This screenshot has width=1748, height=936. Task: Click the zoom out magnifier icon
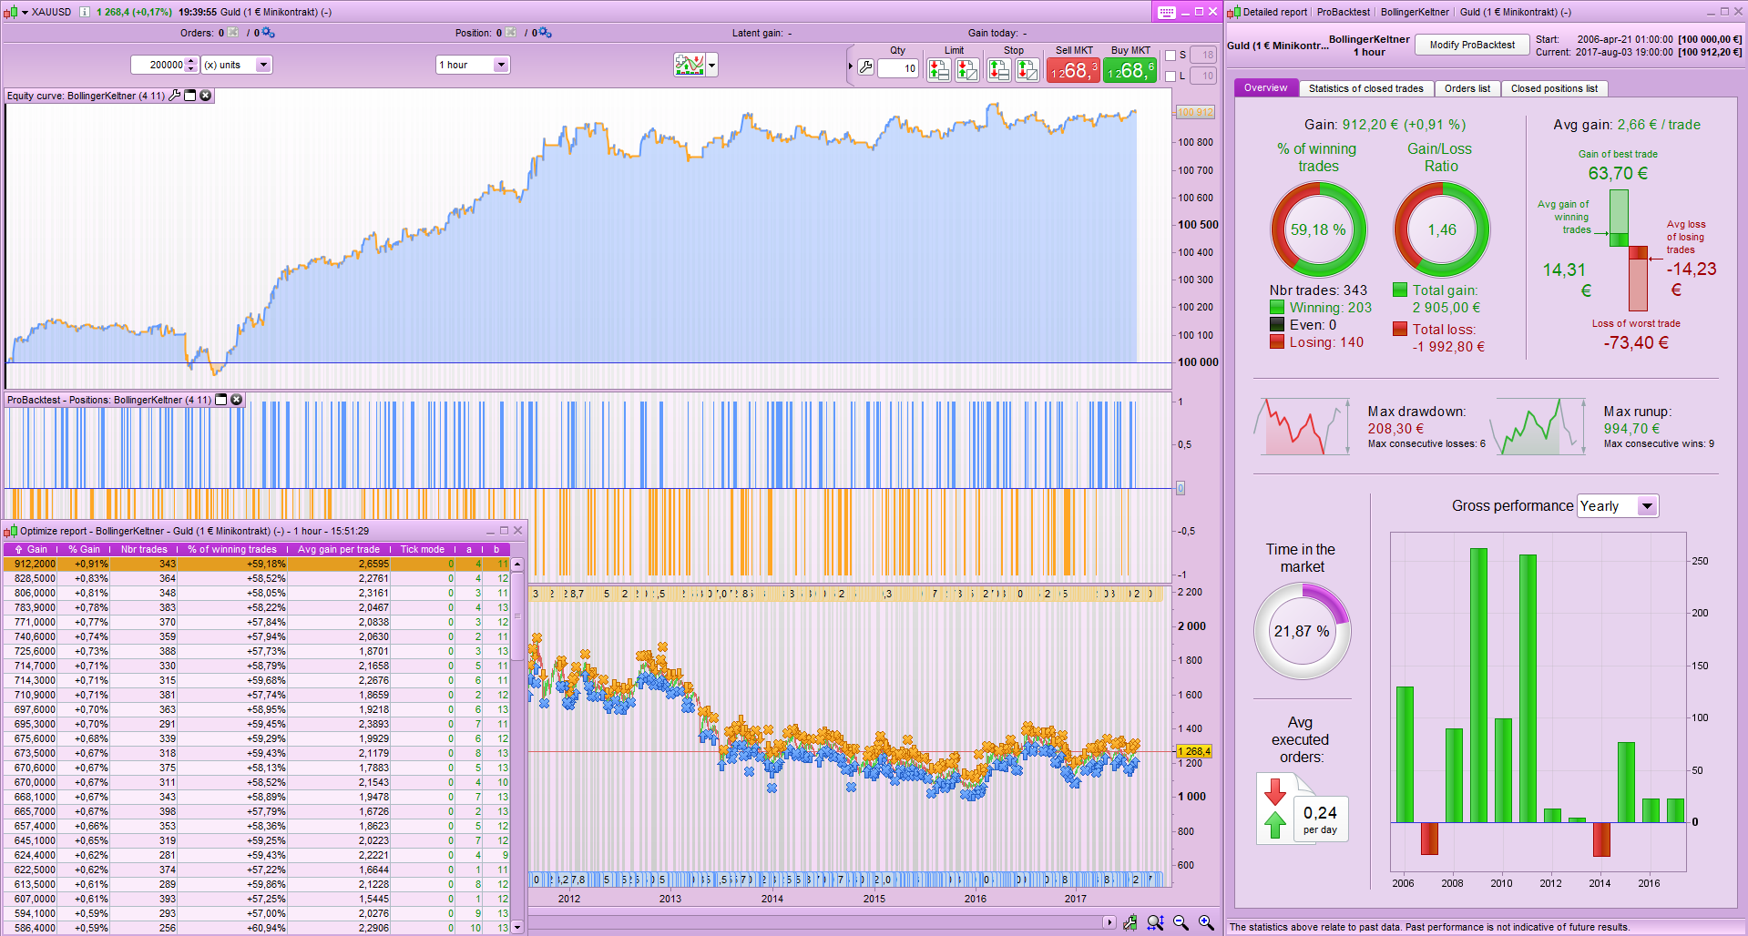click(1181, 922)
